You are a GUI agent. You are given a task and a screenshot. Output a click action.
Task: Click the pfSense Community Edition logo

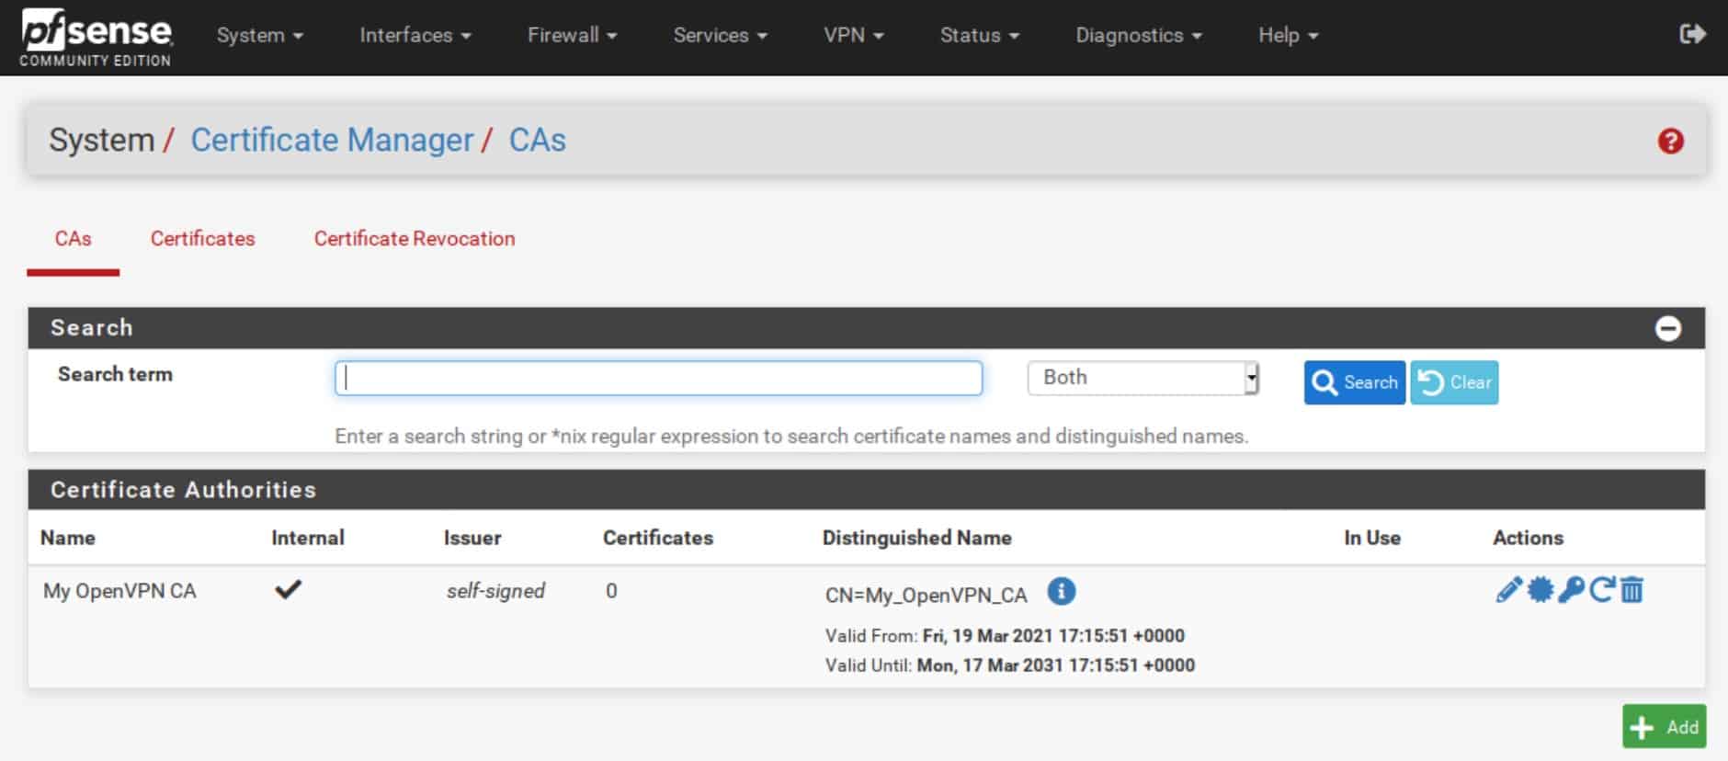(96, 38)
